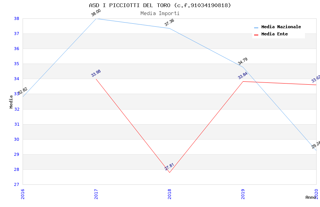Screen dimensions: 320x207
Task: Click the Media y-axis title
Action: [11, 102]
